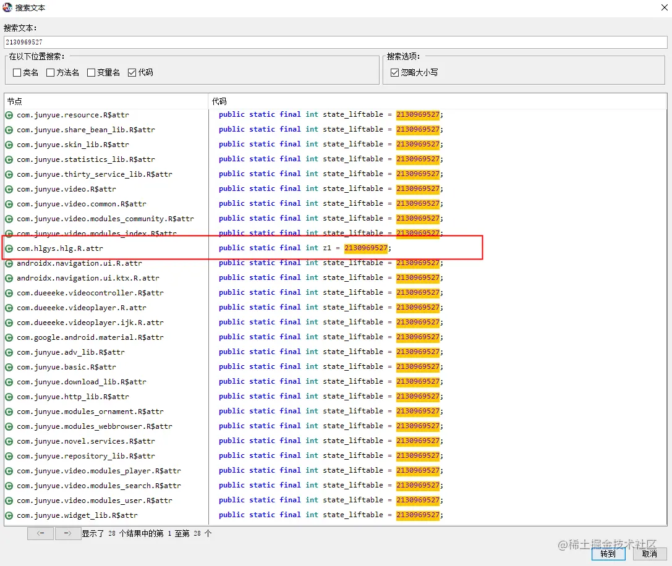
Task: Click the 取消 cancel button
Action: click(649, 554)
